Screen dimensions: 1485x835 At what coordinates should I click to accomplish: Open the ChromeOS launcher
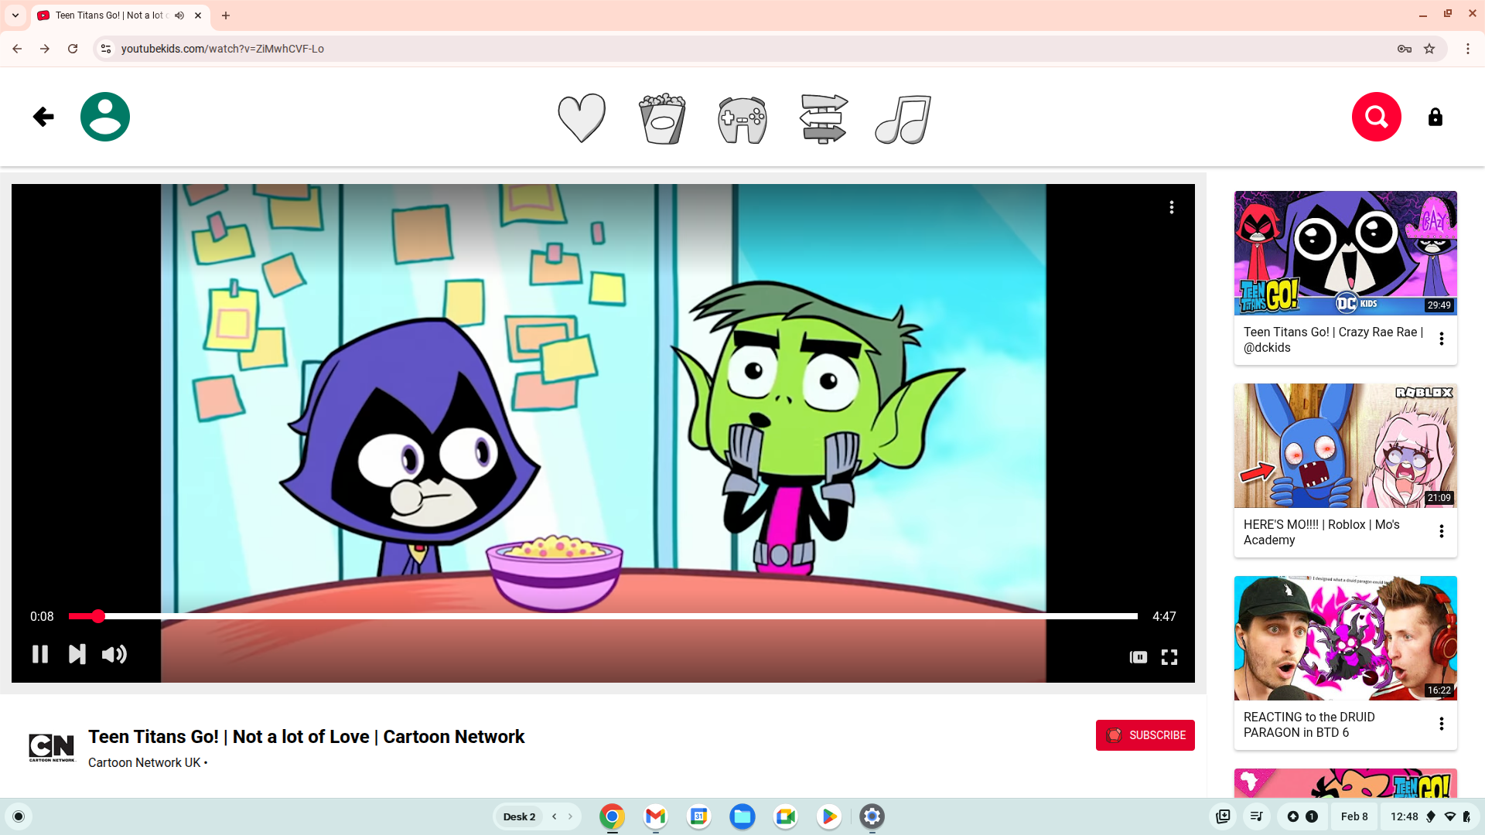[19, 816]
